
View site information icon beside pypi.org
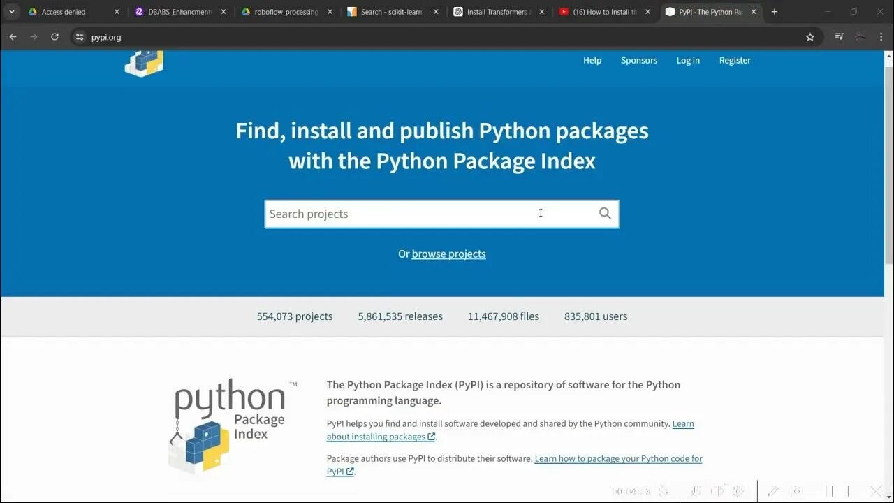(80, 37)
